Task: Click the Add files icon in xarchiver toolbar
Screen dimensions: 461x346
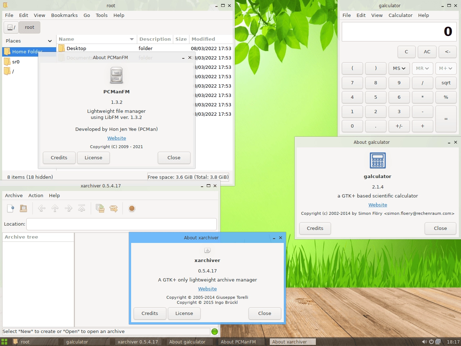Action: click(100, 208)
